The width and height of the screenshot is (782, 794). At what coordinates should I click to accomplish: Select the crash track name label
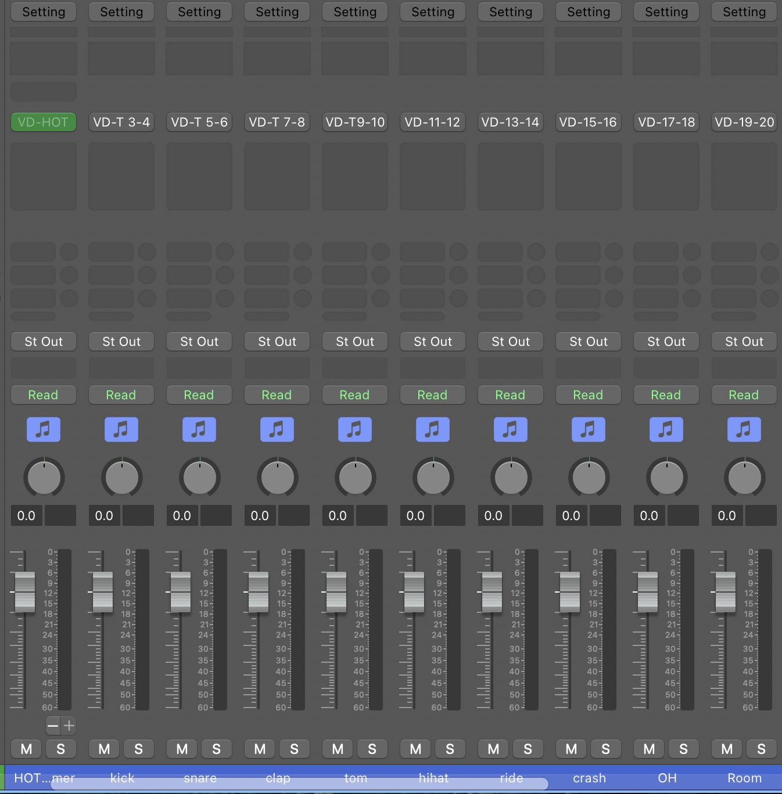click(589, 778)
